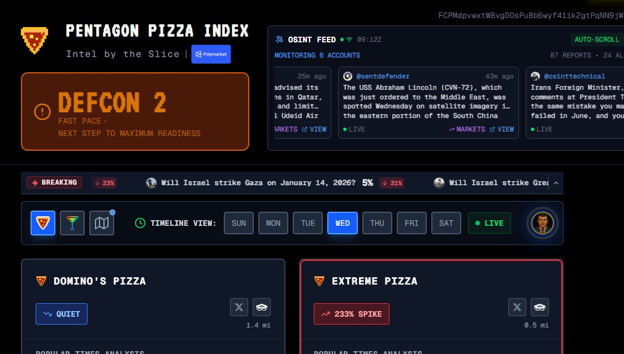Click the avatar portrait icon beside LIVE

[543, 223]
